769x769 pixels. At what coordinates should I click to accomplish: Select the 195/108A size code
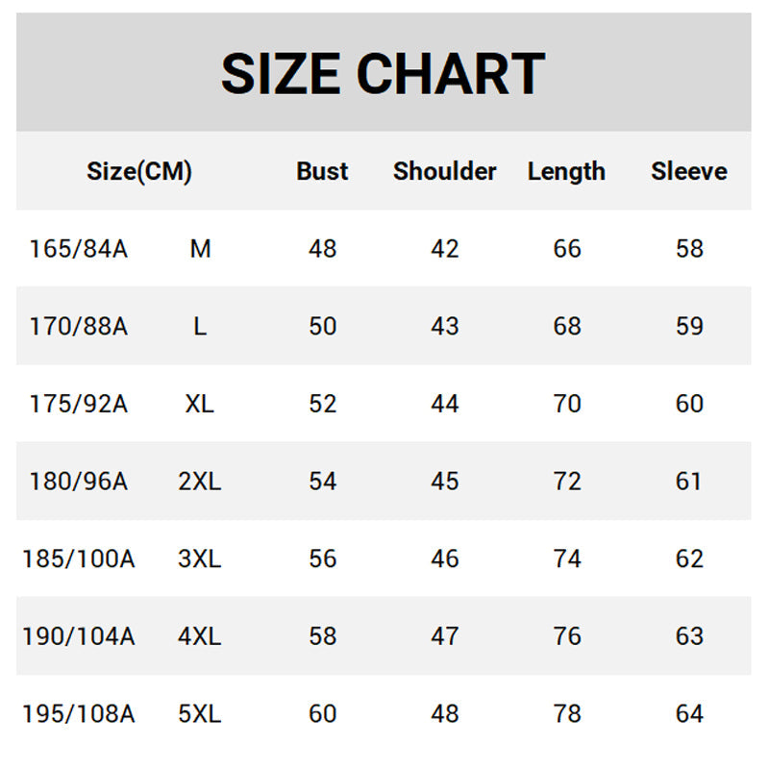(x=79, y=714)
